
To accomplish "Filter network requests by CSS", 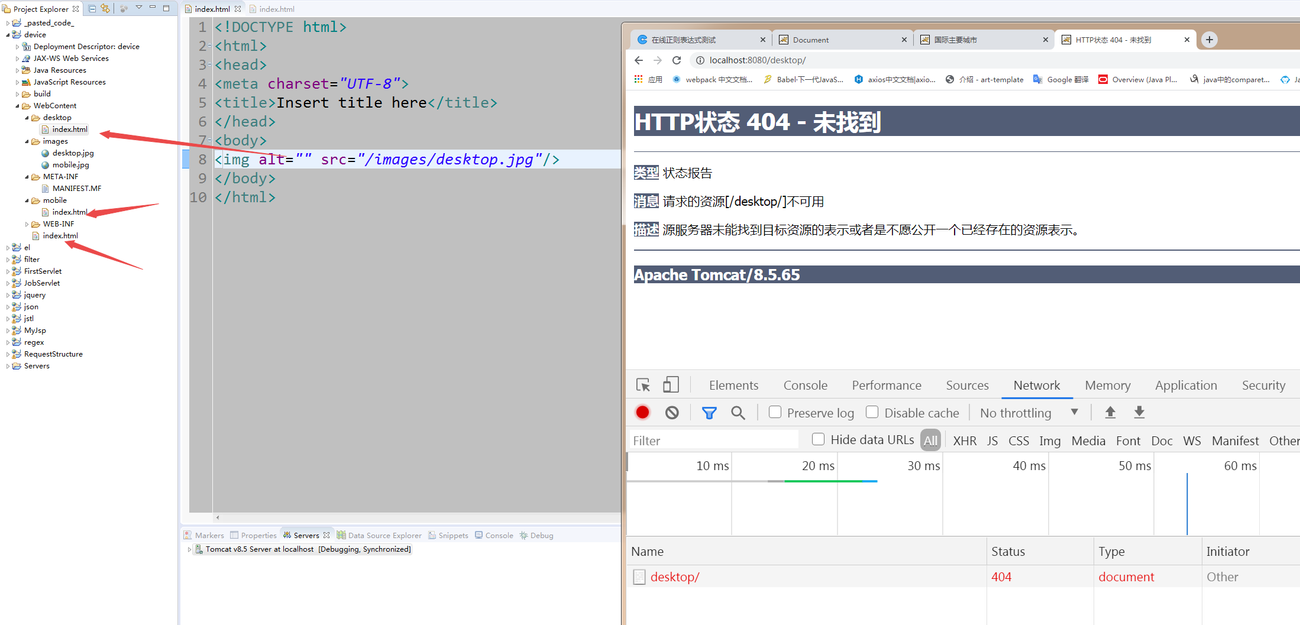I will (1018, 441).
